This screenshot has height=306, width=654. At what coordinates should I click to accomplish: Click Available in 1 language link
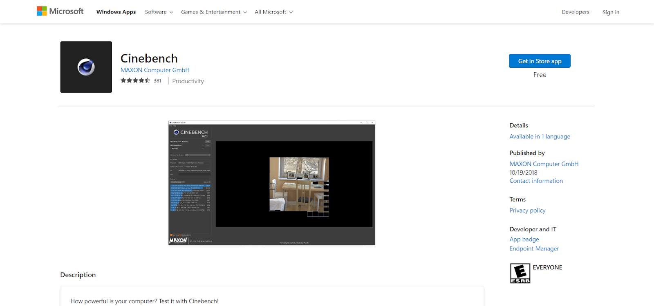[540, 136]
